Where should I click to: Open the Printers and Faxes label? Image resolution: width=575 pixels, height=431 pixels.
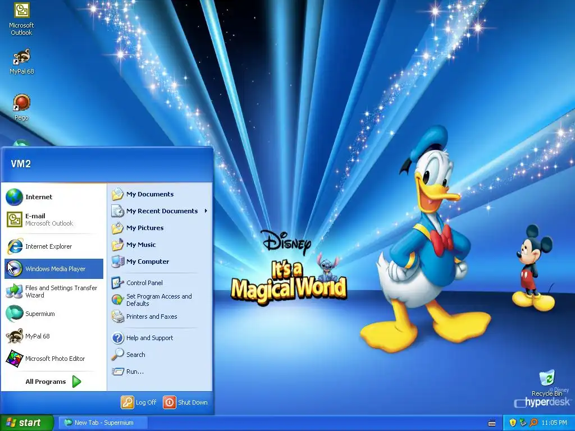[x=152, y=317]
